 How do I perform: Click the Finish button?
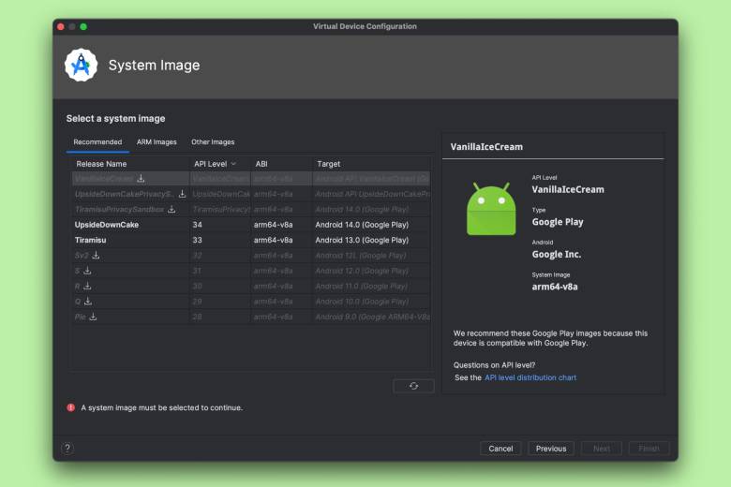pyautogui.click(x=649, y=449)
